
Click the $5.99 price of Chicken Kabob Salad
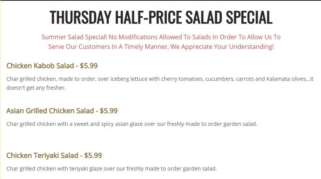(89, 66)
